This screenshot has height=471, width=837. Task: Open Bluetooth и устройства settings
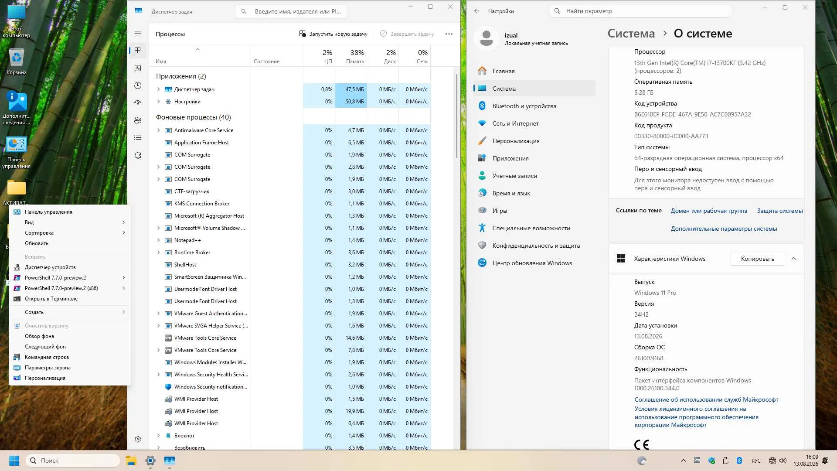pyautogui.click(x=534, y=106)
